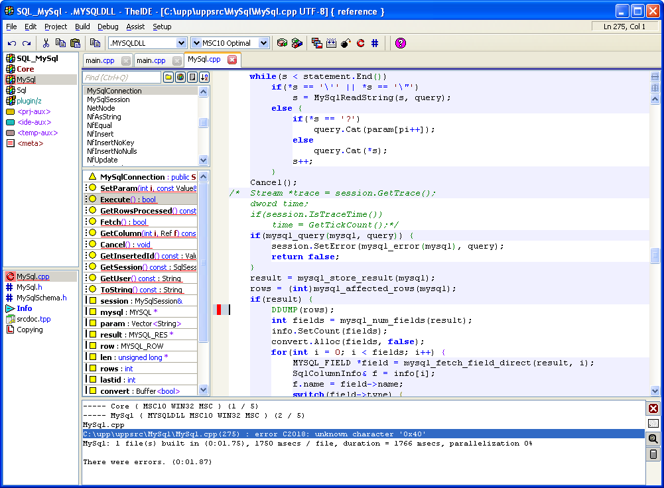This screenshot has width=664, height=488.
Task: Click the magnifier find-in-files icon in bottom pane
Action: 653,439
